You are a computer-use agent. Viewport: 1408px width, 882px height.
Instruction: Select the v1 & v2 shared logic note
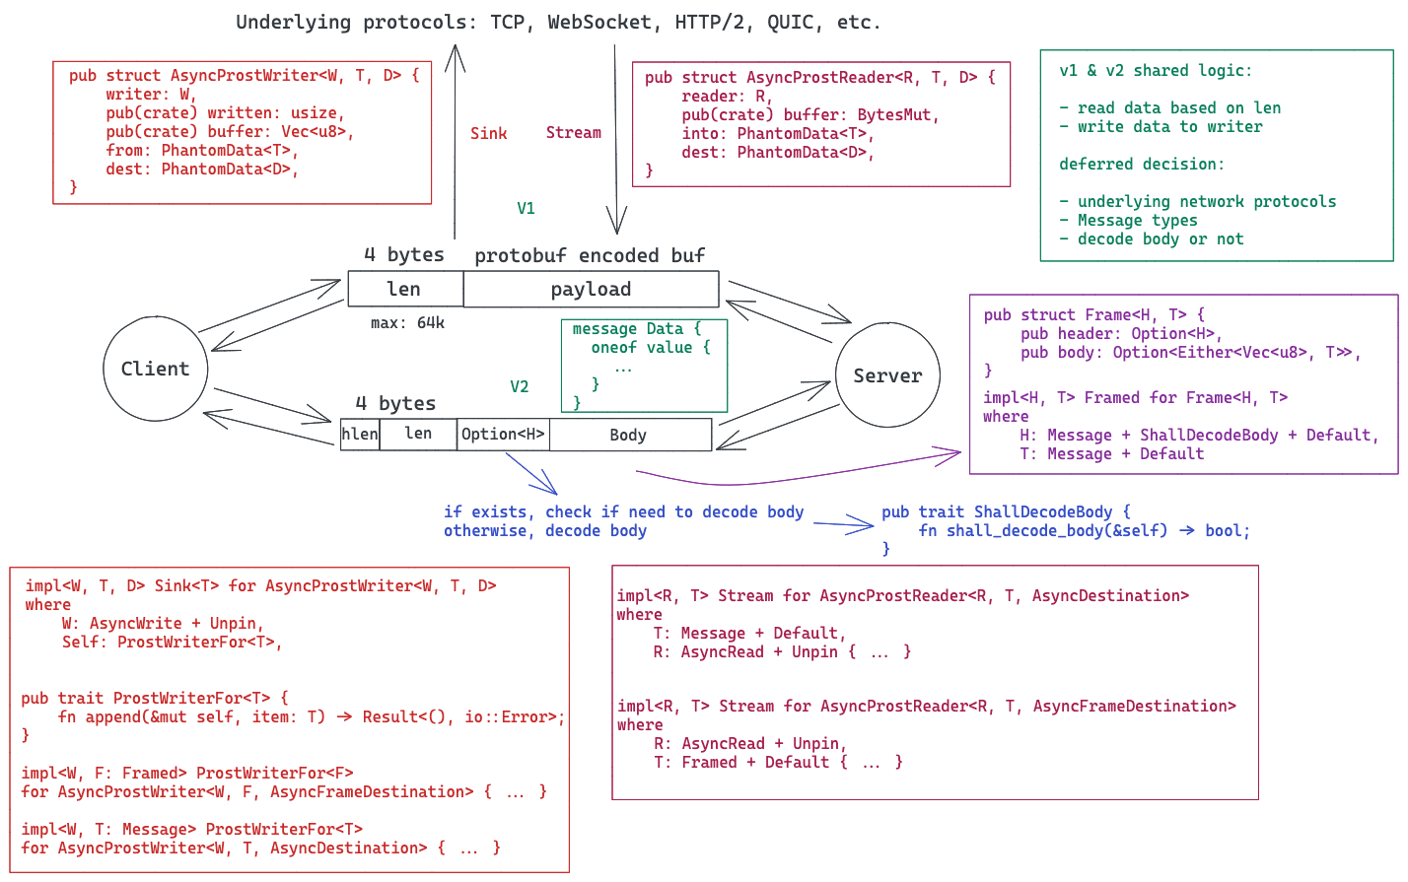click(1216, 155)
